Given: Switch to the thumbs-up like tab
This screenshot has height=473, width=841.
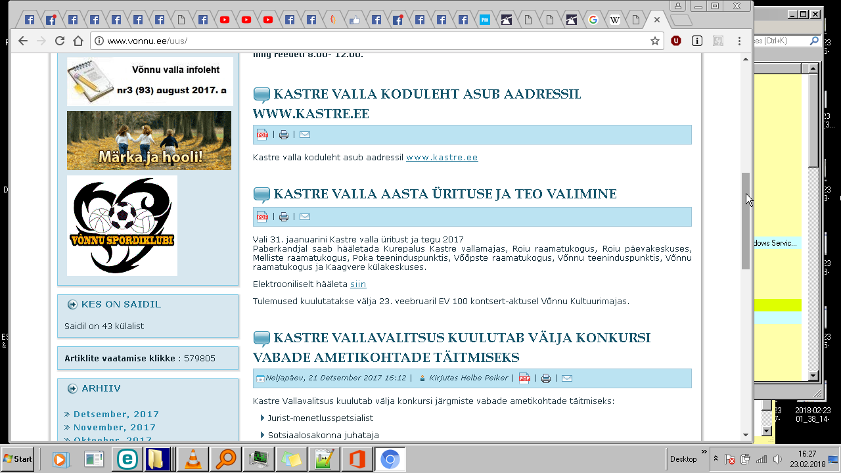Looking at the screenshot, I should click(355, 20).
